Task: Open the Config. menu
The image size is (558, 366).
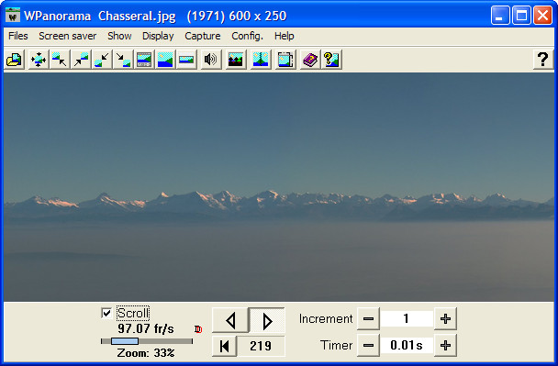Action: click(x=247, y=36)
